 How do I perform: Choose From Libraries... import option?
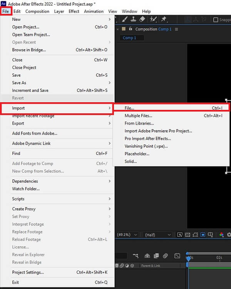[x=171, y=123]
